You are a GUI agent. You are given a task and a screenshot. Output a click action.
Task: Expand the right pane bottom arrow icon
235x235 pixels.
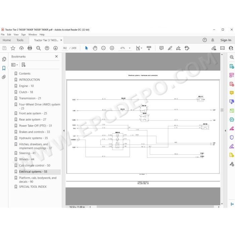click(232, 204)
